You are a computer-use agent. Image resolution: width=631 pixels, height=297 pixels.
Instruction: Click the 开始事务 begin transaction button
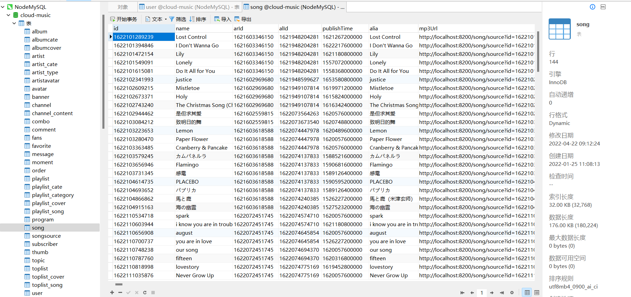(x=123, y=19)
